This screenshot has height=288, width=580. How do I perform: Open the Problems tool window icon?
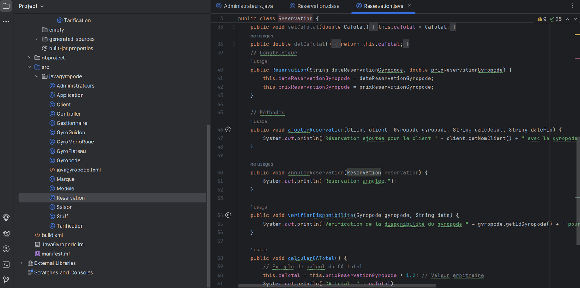tap(6, 249)
